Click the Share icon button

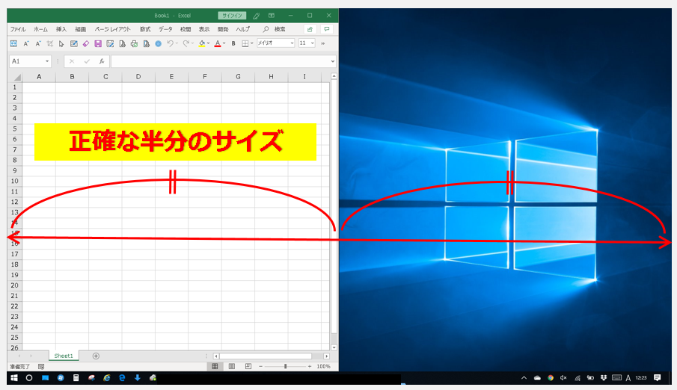coord(310,29)
